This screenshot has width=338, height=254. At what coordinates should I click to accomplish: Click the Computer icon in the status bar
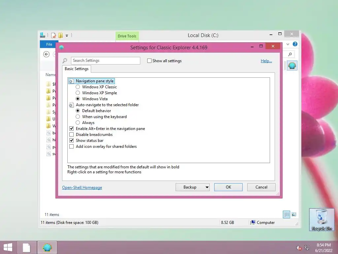pos(253,223)
